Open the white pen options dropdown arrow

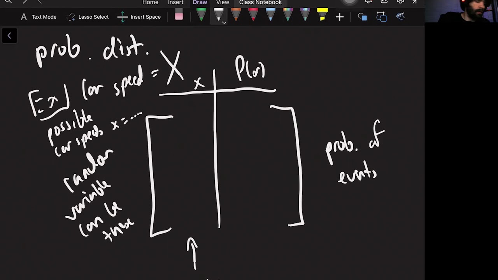coord(224,23)
